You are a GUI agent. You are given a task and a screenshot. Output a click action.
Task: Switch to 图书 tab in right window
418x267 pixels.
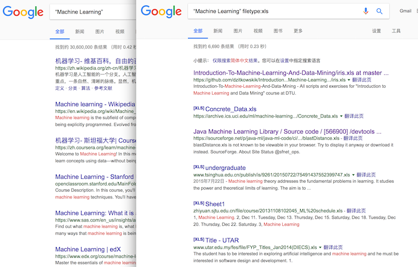pos(278,31)
